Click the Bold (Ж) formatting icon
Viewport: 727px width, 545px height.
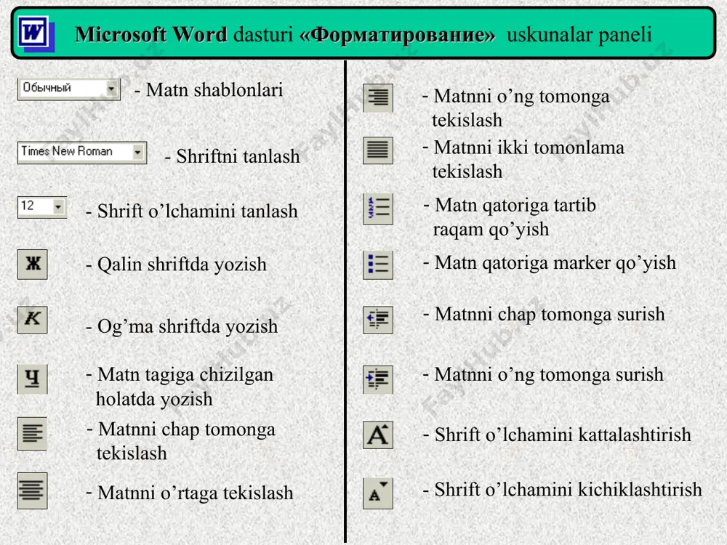click(33, 265)
